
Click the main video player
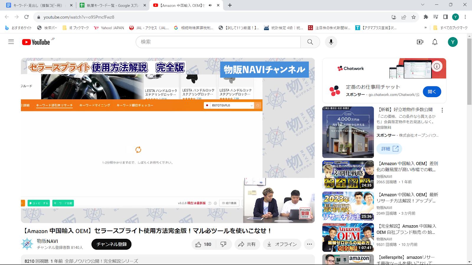168,140
